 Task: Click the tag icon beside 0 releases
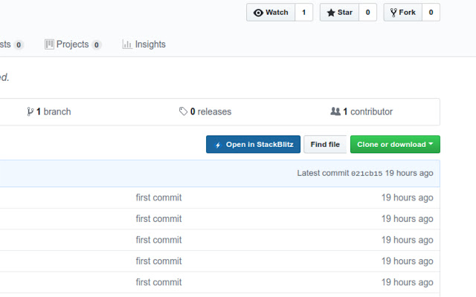[x=183, y=112]
